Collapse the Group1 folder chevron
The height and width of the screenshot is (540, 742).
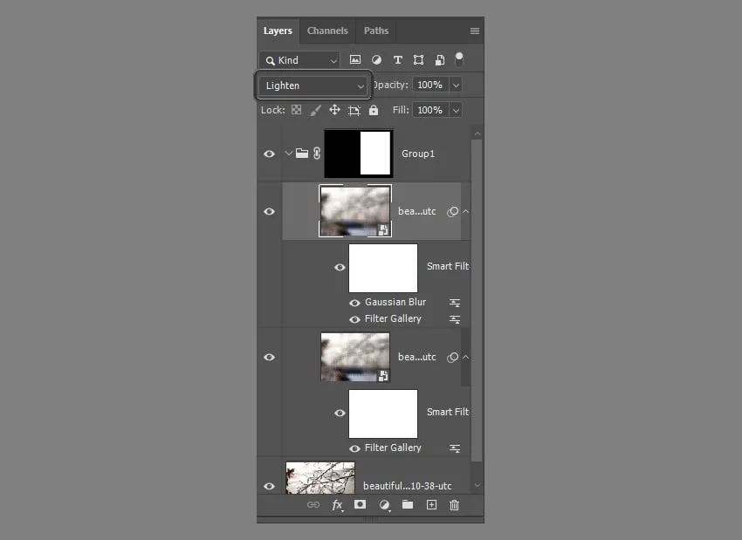click(x=288, y=154)
